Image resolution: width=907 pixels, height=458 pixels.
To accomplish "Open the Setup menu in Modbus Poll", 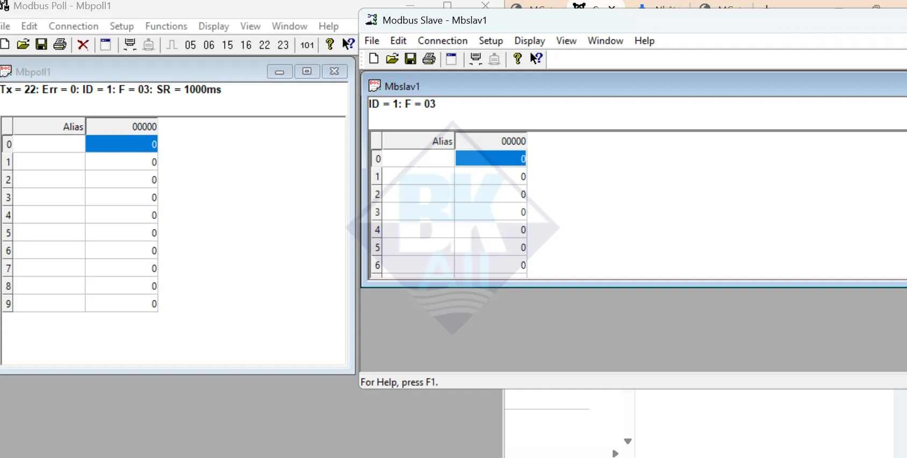I will (121, 26).
